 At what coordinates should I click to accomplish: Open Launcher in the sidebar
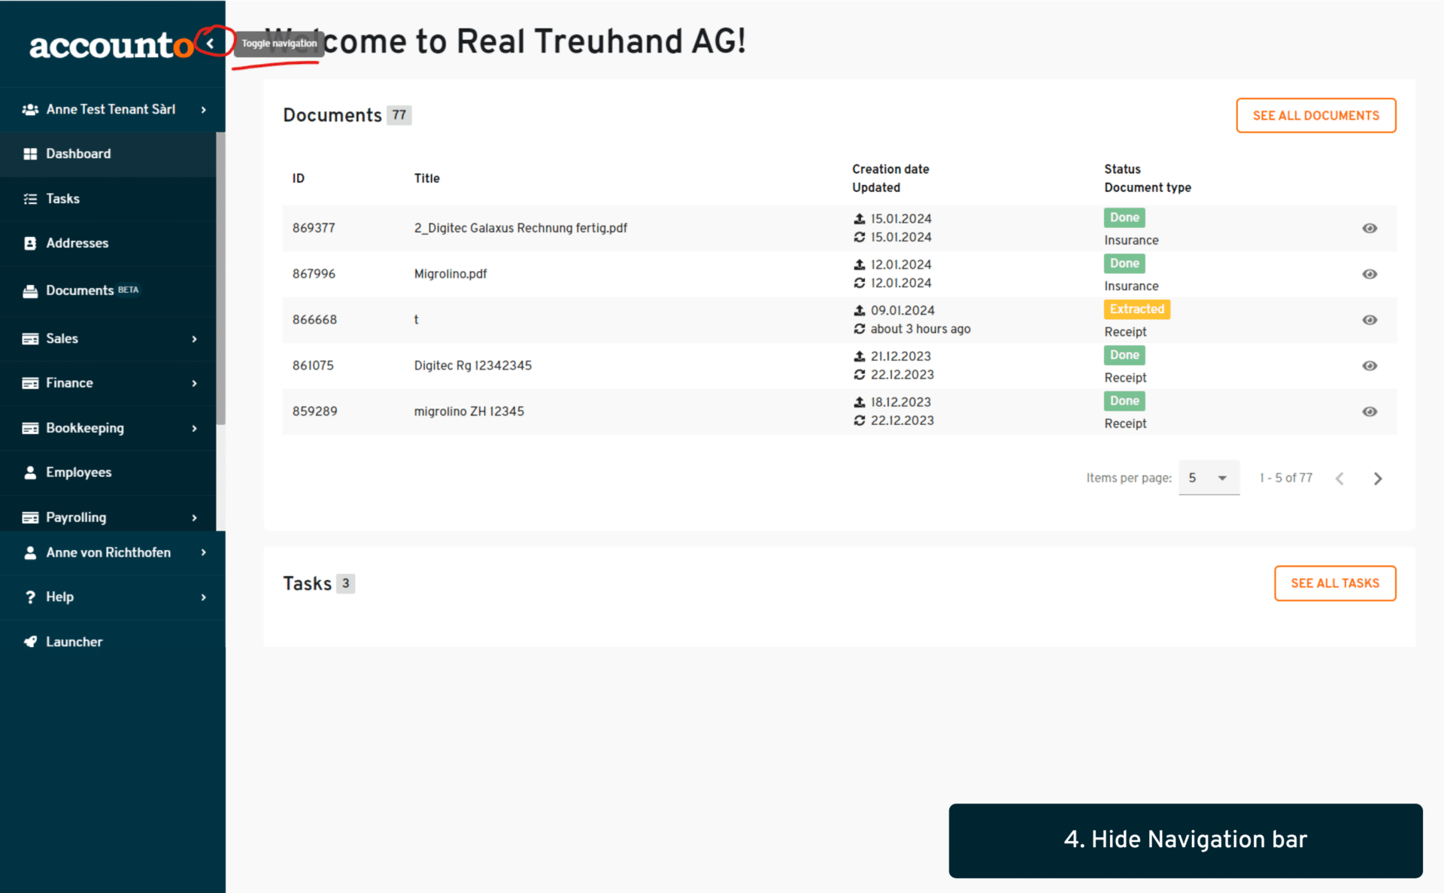(113, 642)
